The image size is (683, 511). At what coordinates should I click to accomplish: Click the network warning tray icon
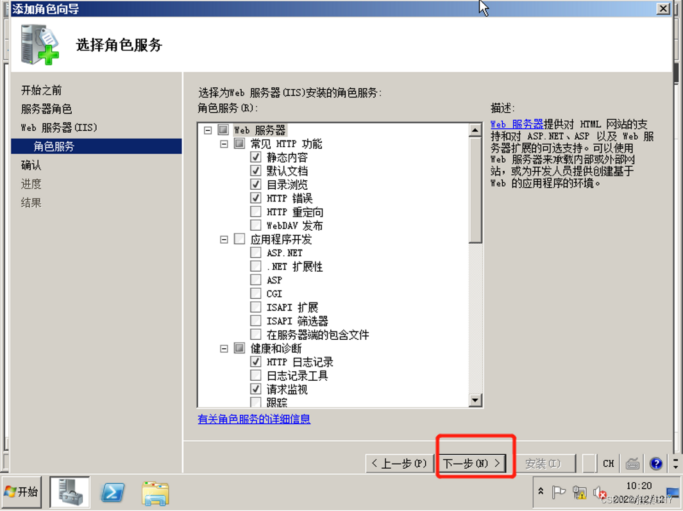[x=579, y=492]
